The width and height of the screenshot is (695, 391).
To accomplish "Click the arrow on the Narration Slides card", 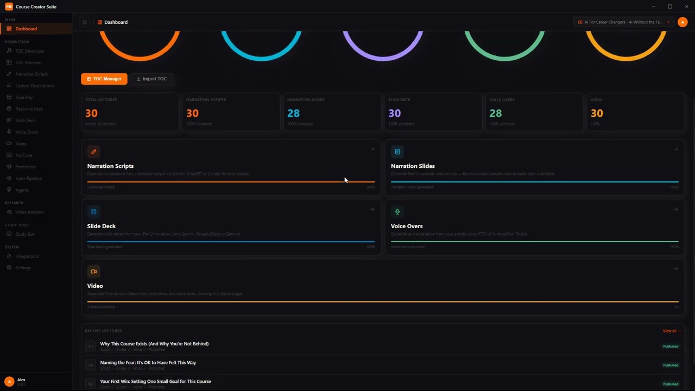I will point(675,149).
